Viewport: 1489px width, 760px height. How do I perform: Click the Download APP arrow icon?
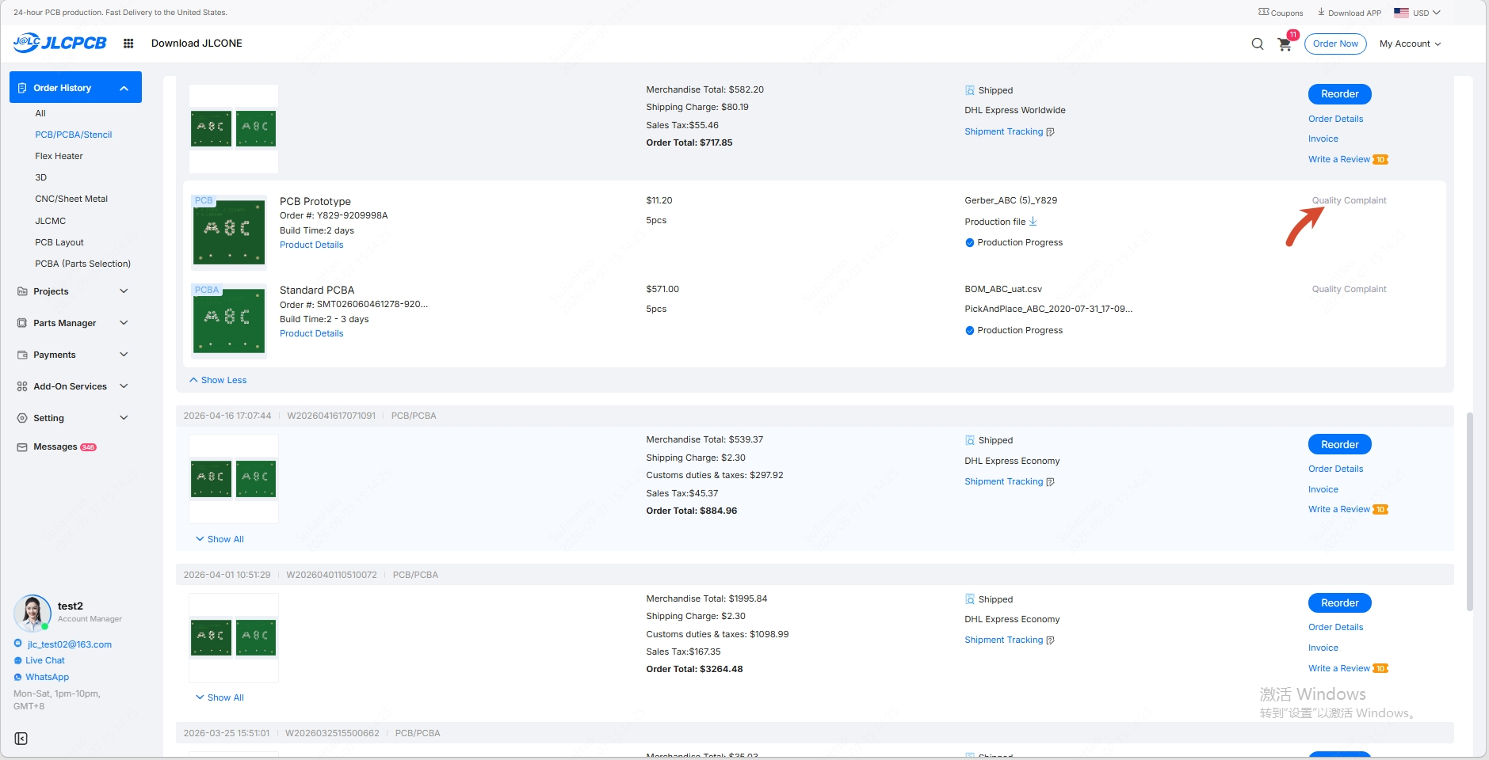pos(1321,12)
